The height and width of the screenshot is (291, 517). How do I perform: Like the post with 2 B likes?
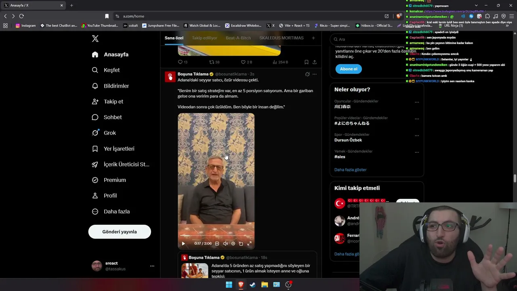243,62
